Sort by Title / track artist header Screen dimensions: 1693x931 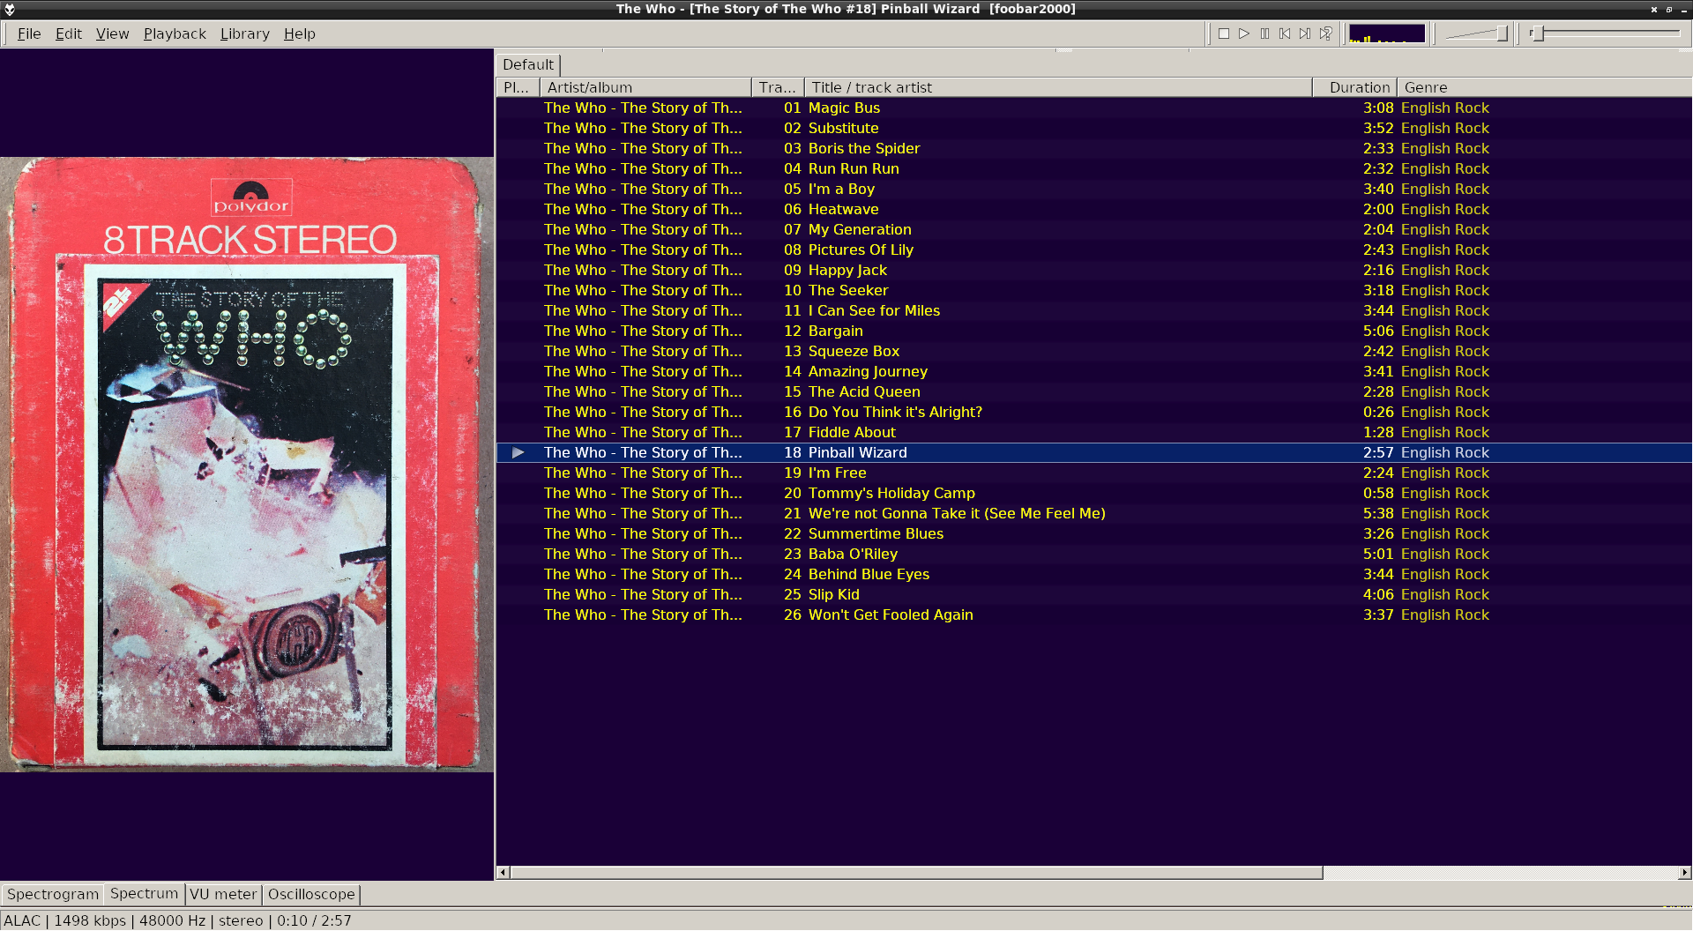(x=1058, y=87)
